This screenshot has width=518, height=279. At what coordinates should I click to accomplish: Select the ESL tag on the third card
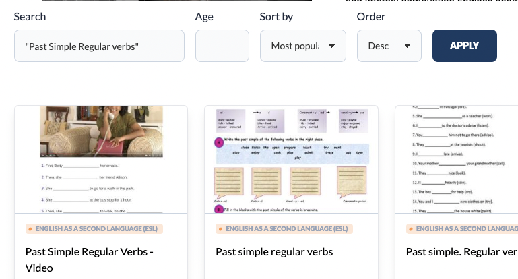click(462, 229)
